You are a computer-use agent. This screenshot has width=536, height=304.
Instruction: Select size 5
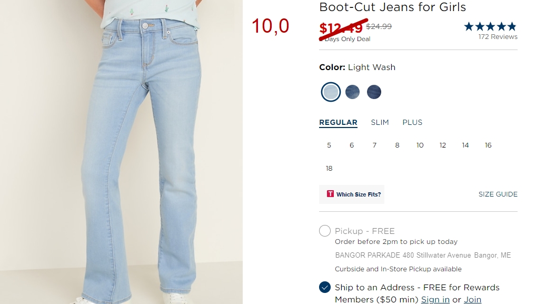click(x=329, y=145)
